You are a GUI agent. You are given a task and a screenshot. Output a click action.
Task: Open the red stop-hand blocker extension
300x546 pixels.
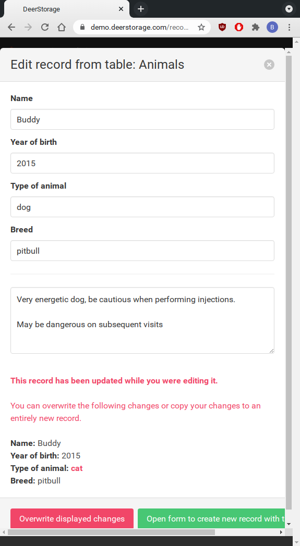239,27
